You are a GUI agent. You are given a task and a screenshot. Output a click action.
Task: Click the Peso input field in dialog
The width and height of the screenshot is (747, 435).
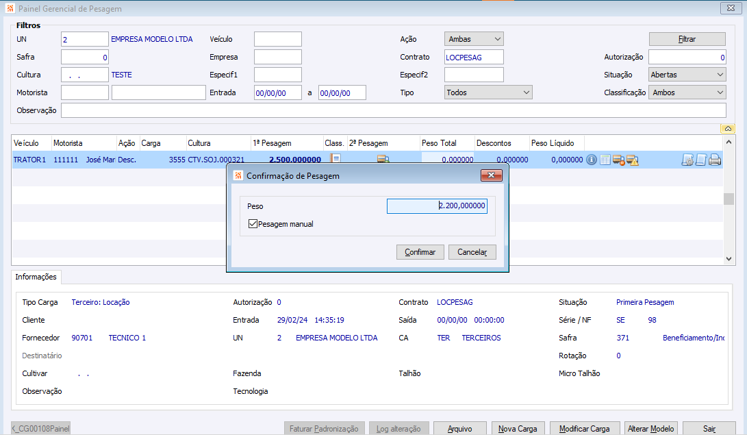click(x=437, y=206)
